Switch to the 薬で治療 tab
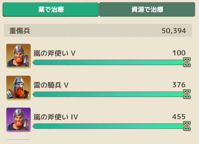Viewport: 199px width, 144px height. click(x=51, y=10)
